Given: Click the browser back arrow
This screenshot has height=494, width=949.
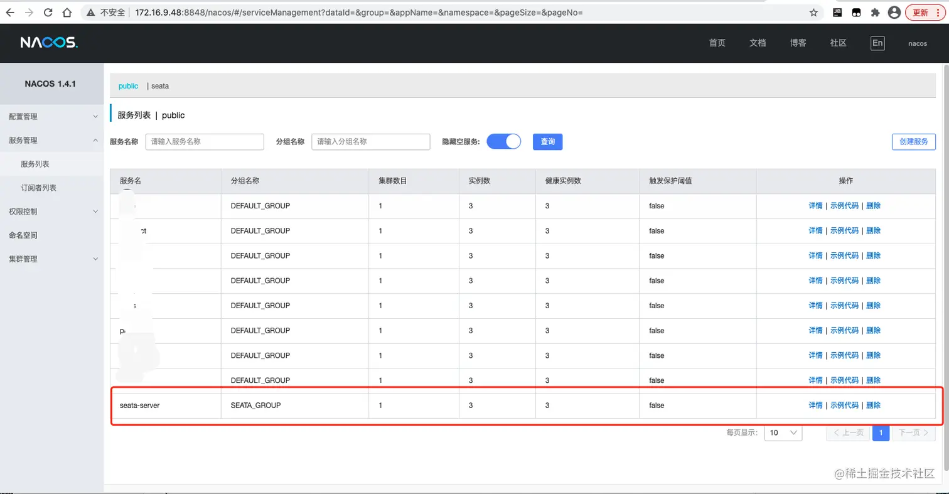Looking at the screenshot, I should [10, 12].
